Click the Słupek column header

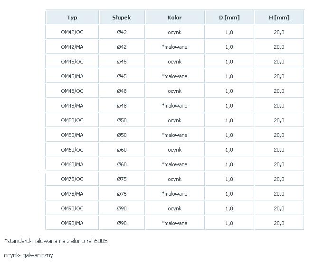pos(122,18)
